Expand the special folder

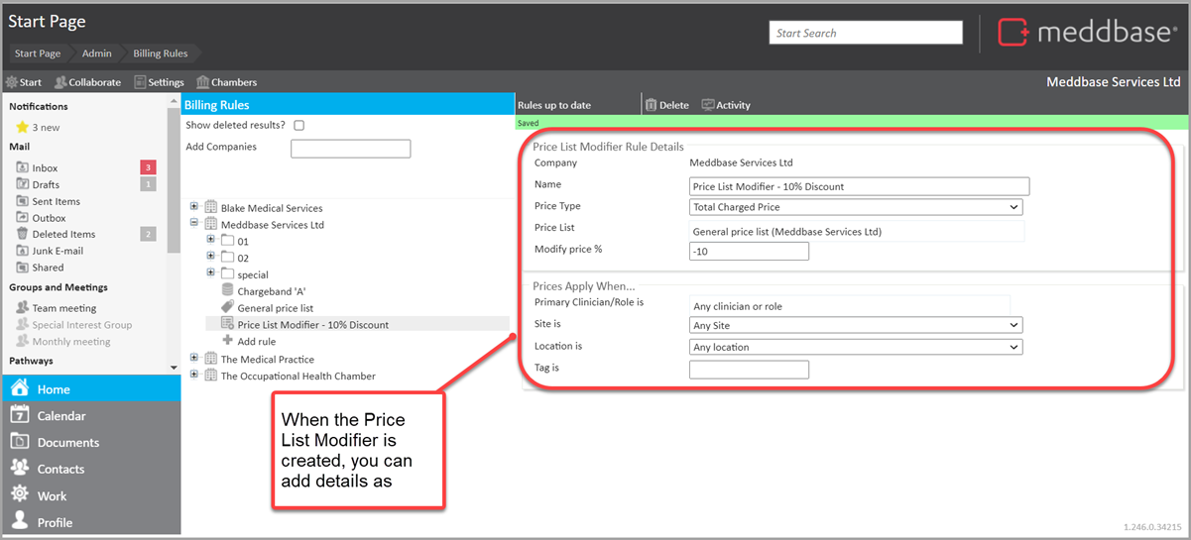coord(210,272)
